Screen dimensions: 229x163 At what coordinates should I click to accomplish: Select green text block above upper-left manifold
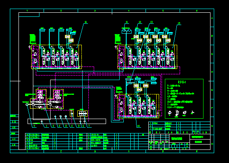[32, 39]
